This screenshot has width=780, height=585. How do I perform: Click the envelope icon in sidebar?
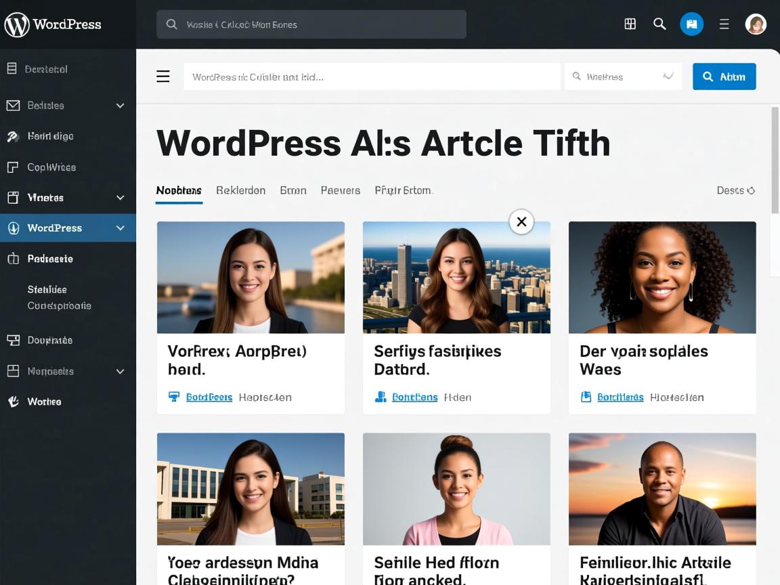13,106
